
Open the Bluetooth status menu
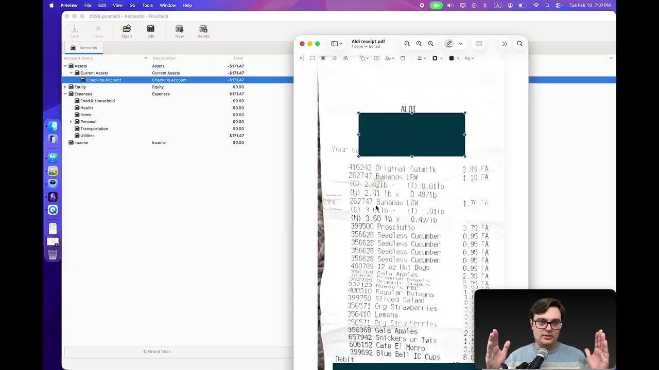pyautogui.click(x=485, y=5)
